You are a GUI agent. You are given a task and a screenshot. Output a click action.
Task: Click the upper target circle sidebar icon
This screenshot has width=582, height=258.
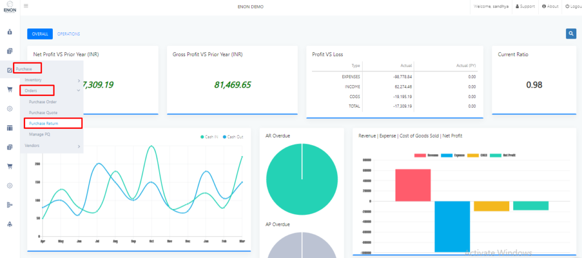(10, 109)
